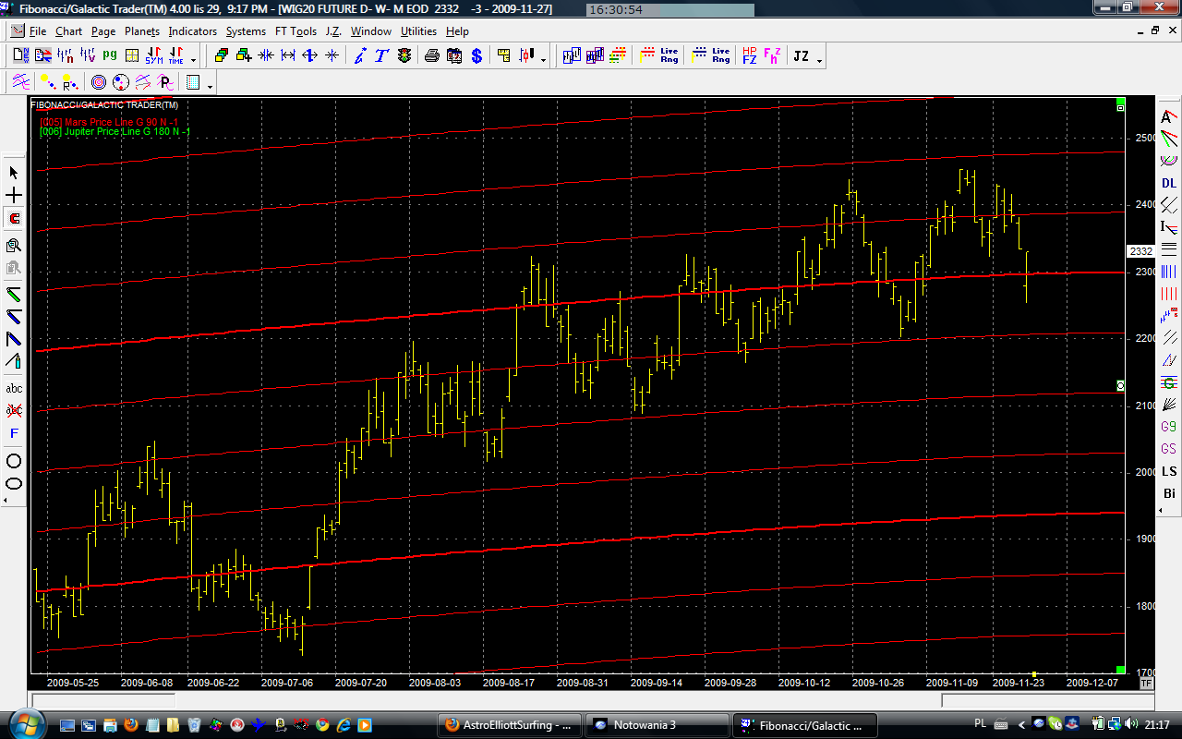Screen dimensions: 1182x739
Task: Select the 'abc' text annotation tool
Action: pos(14,389)
